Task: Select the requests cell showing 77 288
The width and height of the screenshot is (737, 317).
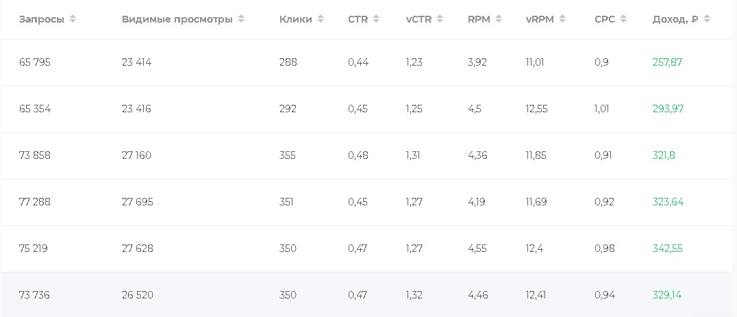Action: [34, 202]
